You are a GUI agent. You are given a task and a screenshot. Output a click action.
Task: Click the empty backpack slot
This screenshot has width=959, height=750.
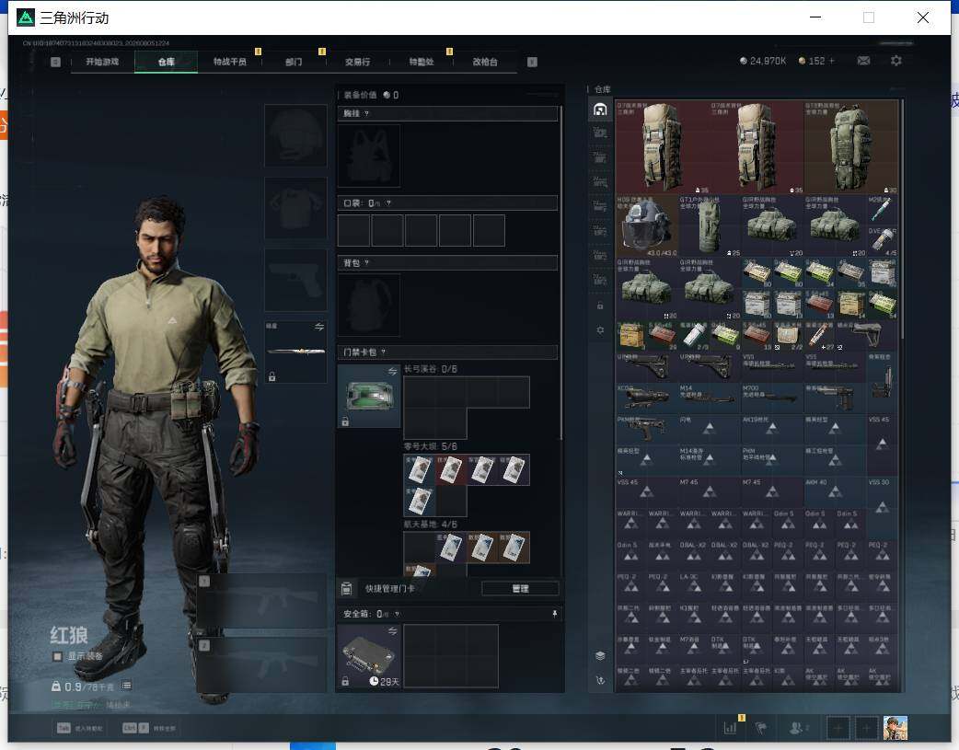(369, 306)
